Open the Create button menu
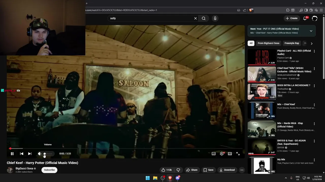Screen dimensions: 325x182 coord(291,18)
